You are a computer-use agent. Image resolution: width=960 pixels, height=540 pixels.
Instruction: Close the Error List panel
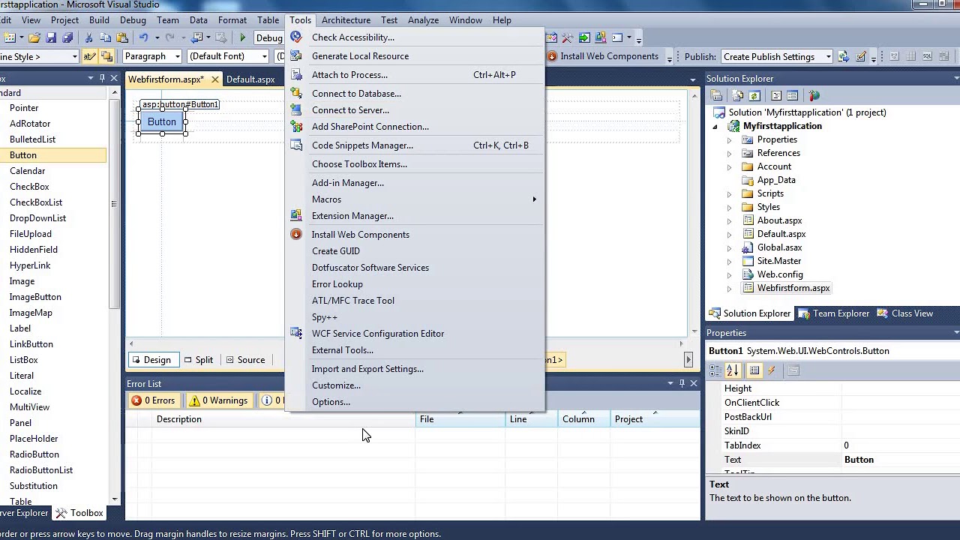coord(694,383)
